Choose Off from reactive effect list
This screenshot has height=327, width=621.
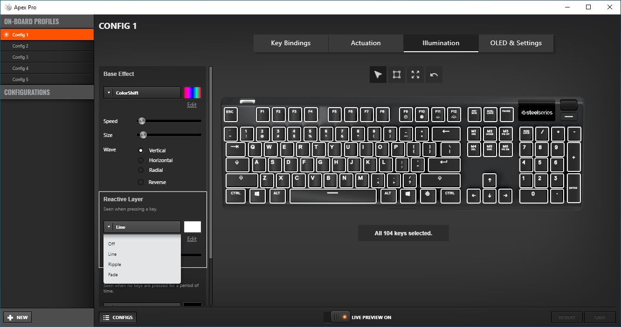pyautogui.click(x=142, y=244)
